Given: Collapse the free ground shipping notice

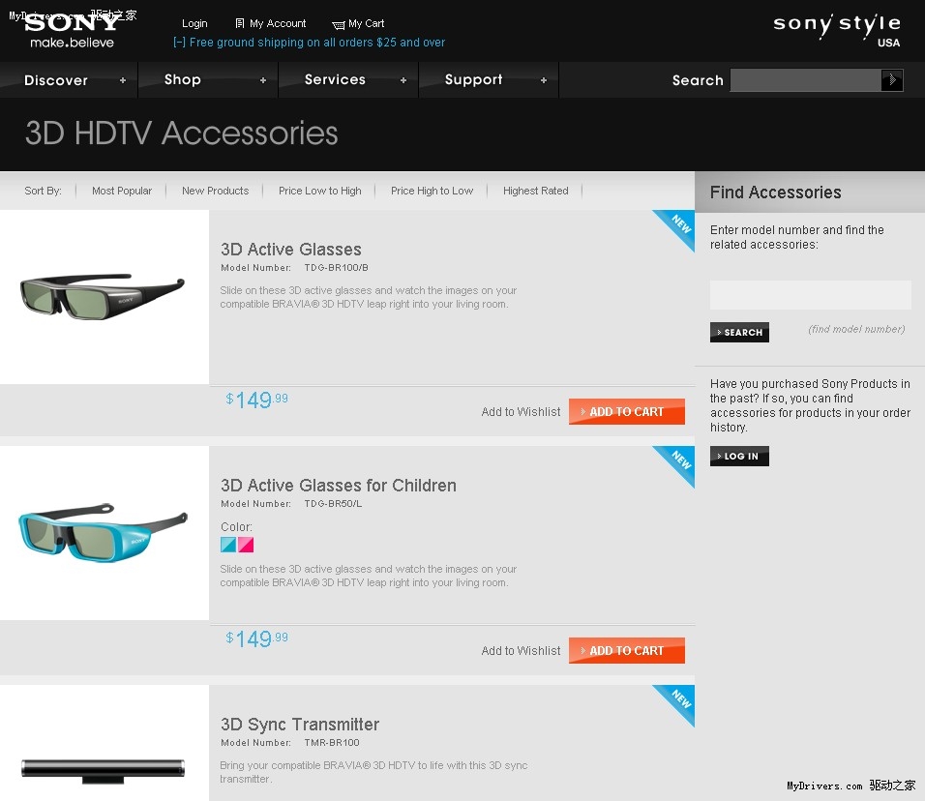Looking at the screenshot, I should 179,43.
